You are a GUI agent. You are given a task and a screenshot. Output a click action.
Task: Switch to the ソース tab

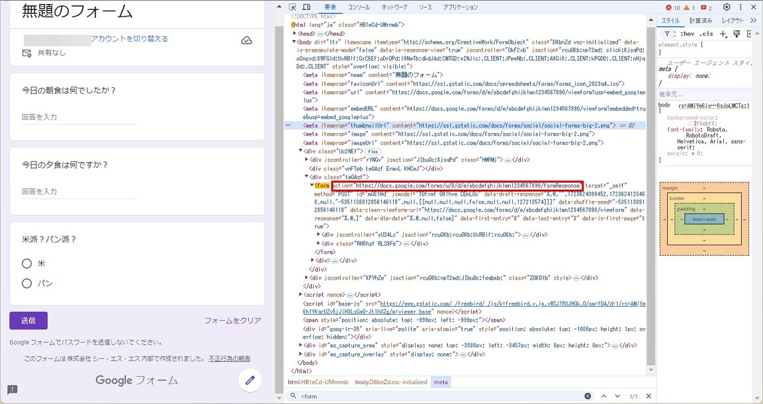pos(426,7)
